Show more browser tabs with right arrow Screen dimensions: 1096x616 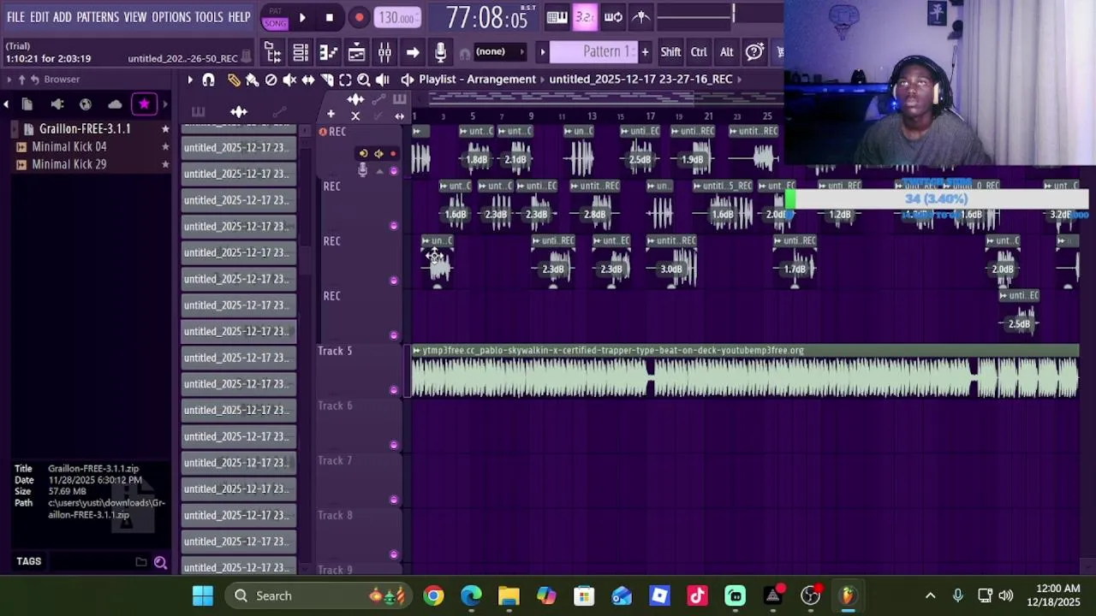[x=165, y=104]
